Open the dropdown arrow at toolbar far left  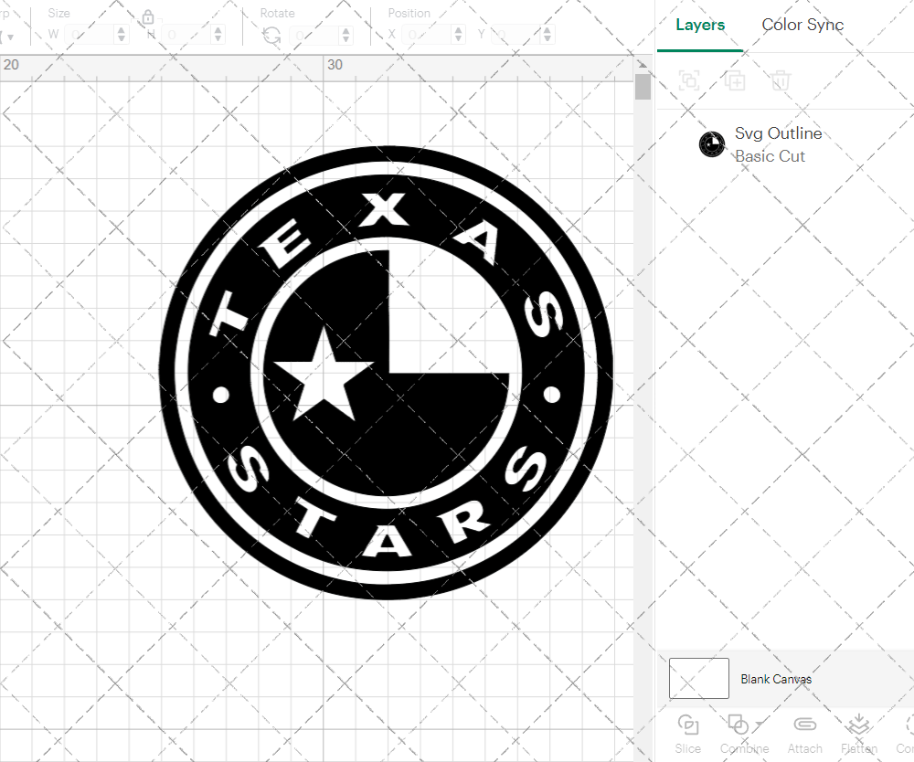pos(10,37)
